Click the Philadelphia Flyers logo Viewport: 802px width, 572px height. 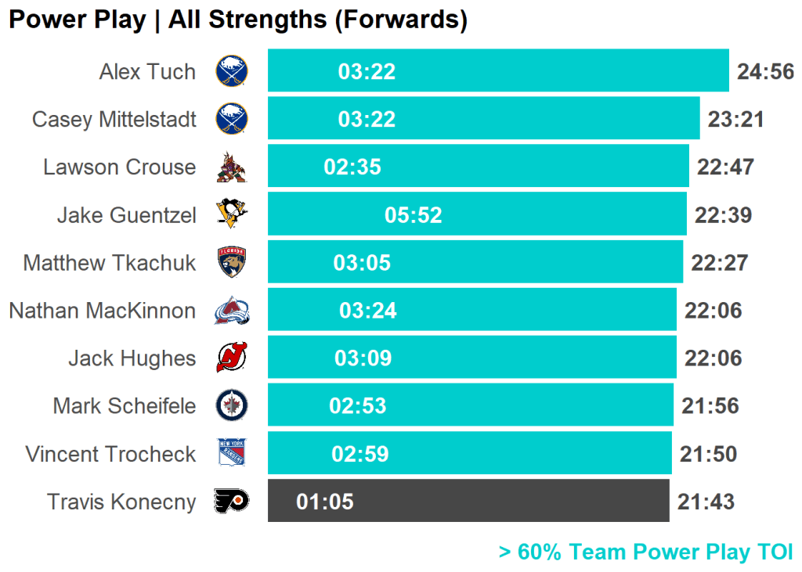click(232, 501)
